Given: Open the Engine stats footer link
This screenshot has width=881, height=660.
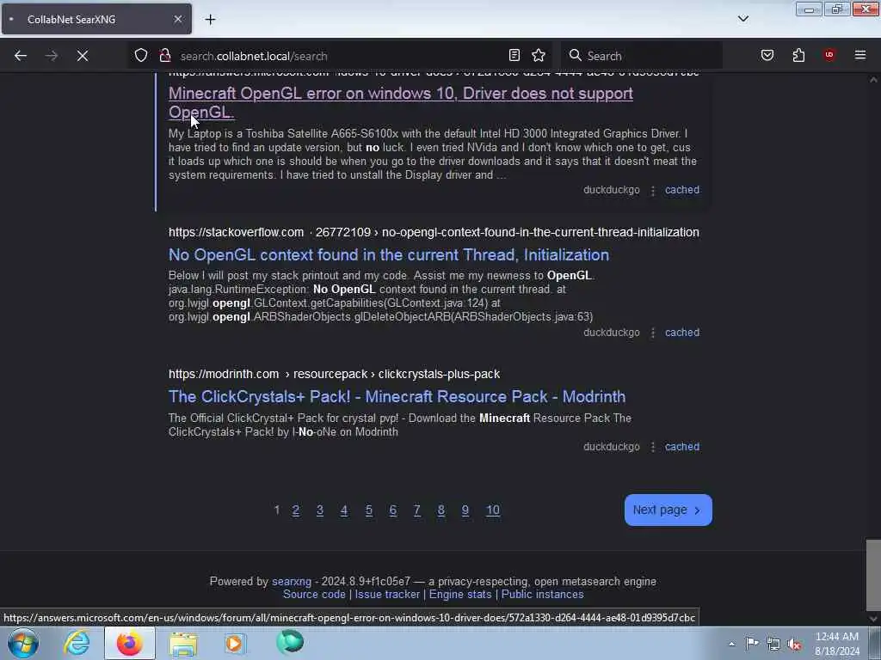Looking at the screenshot, I should (460, 595).
